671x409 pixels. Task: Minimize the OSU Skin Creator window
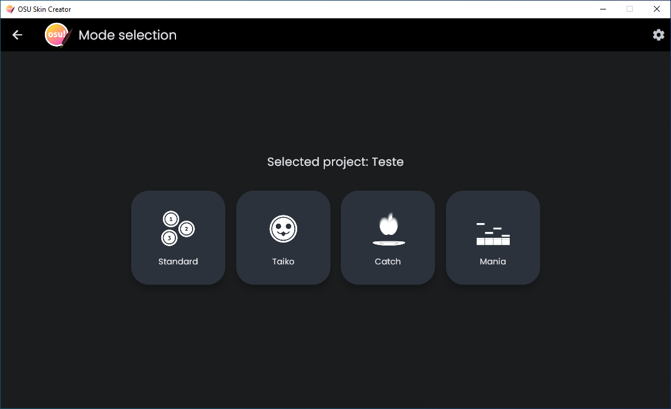pyautogui.click(x=602, y=9)
